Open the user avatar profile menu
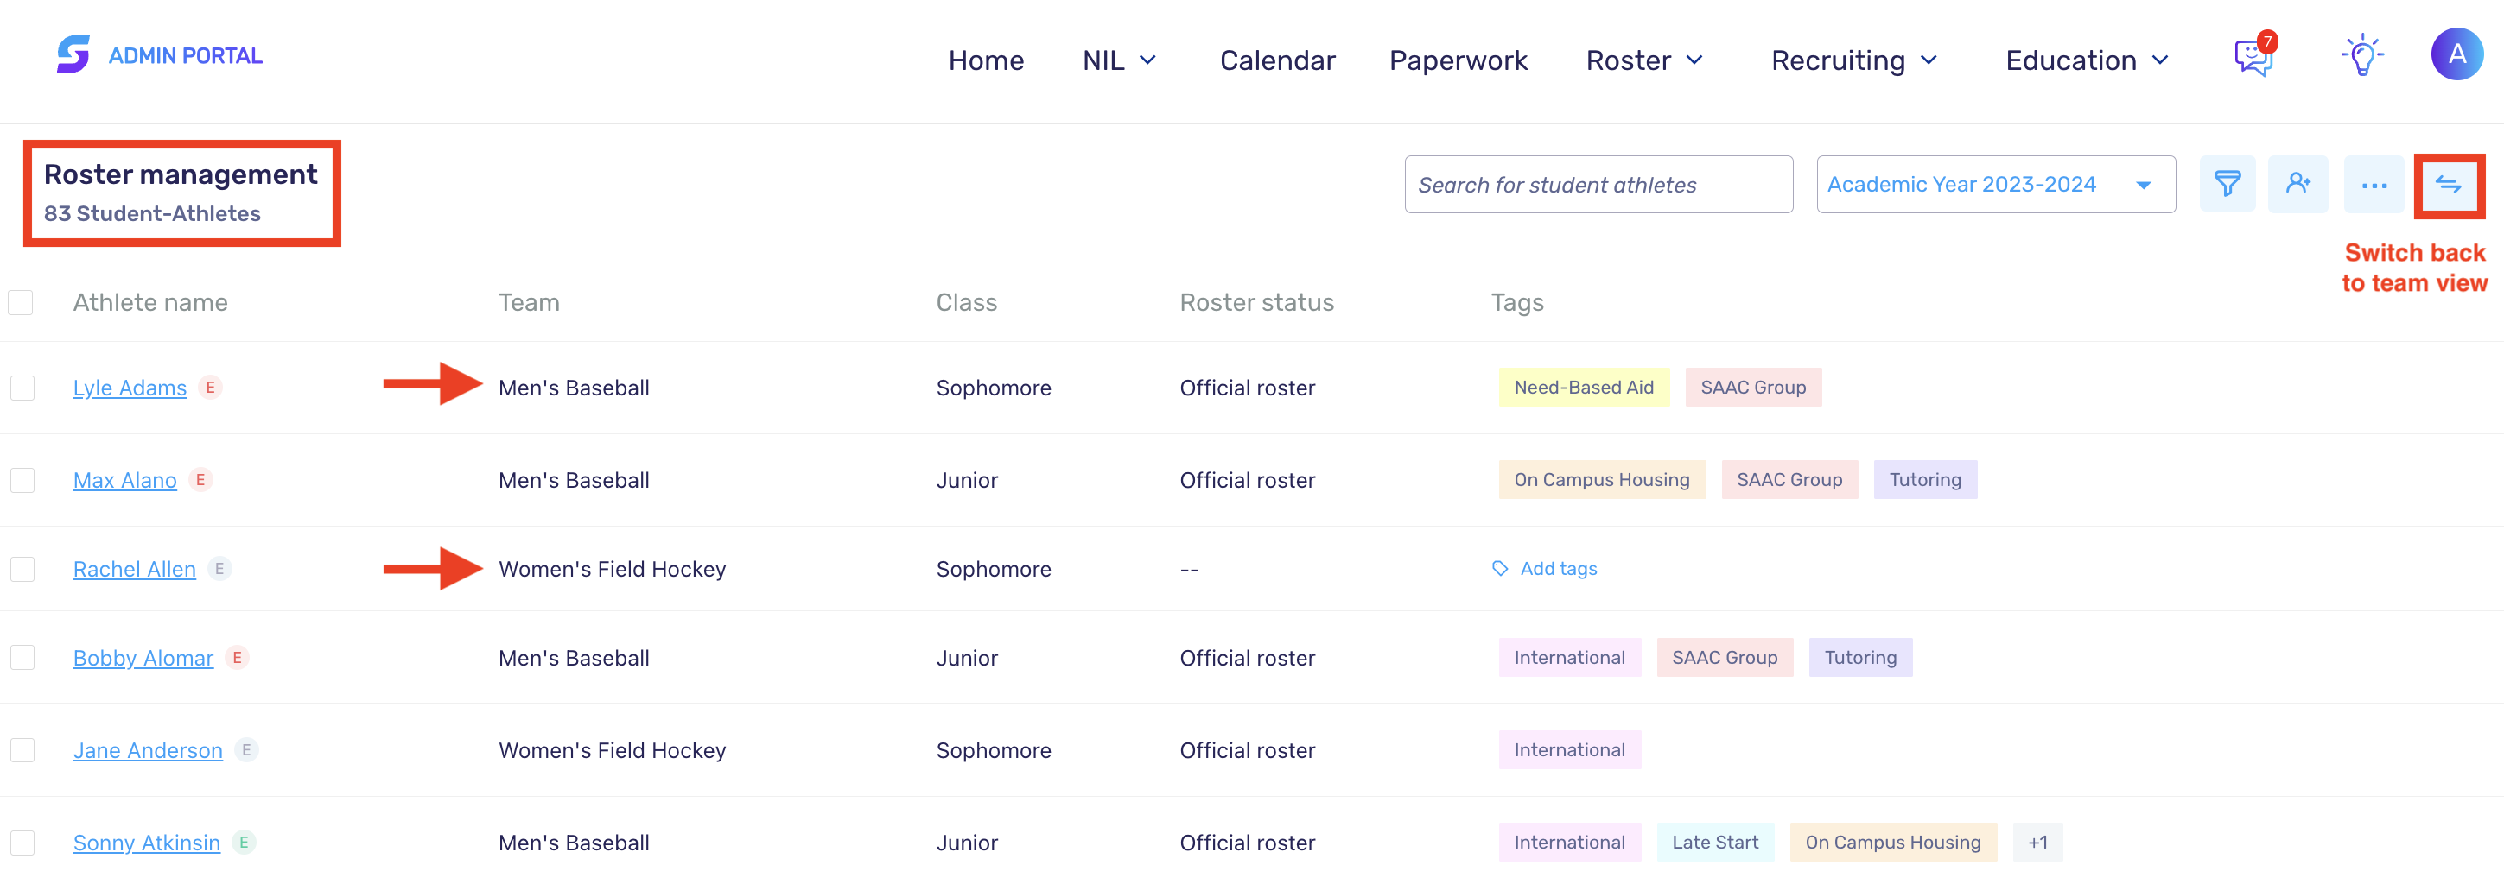This screenshot has width=2504, height=884. point(2456,54)
